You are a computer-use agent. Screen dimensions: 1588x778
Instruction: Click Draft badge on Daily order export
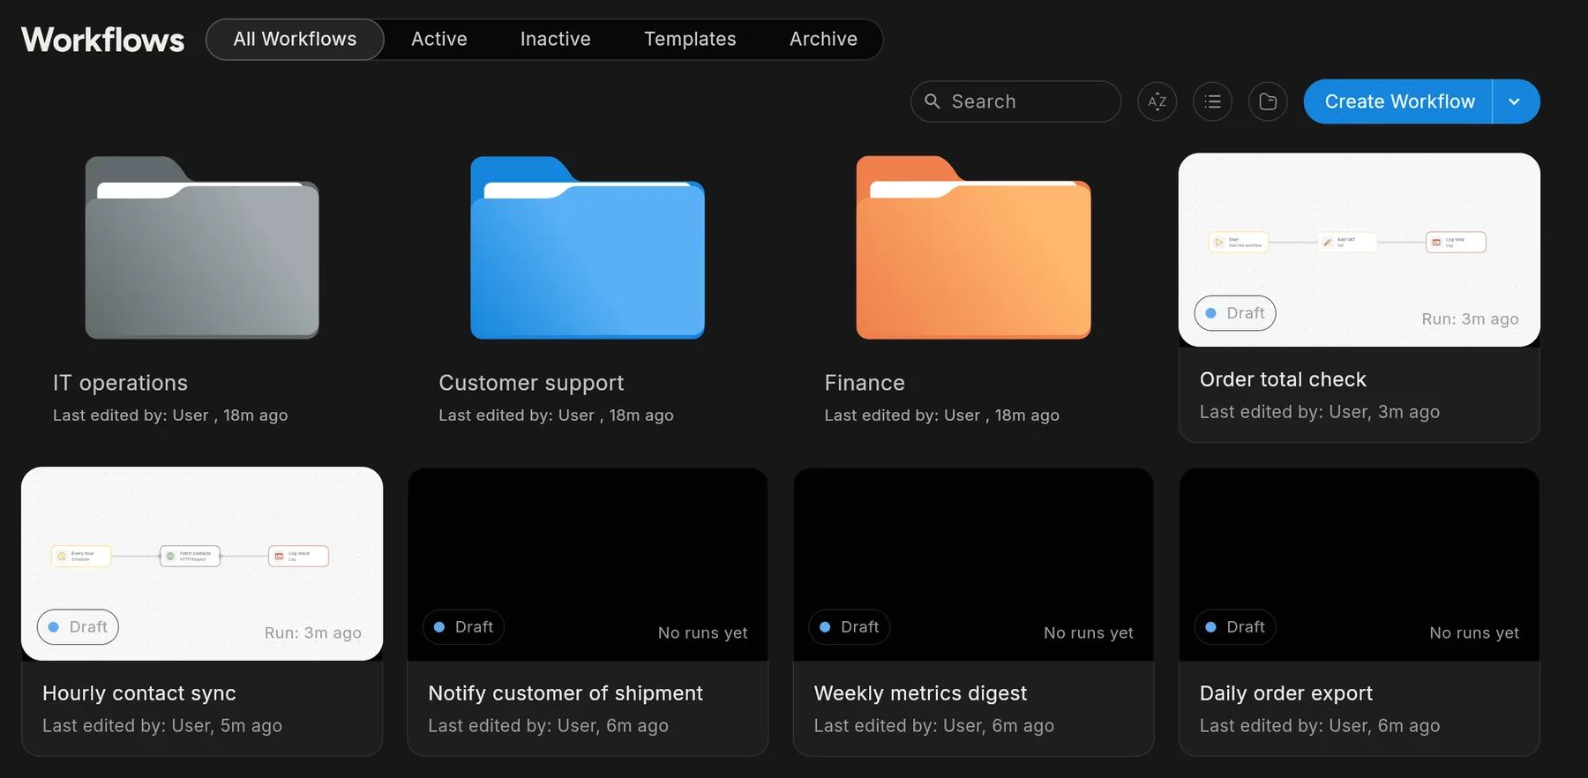click(x=1235, y=627)
